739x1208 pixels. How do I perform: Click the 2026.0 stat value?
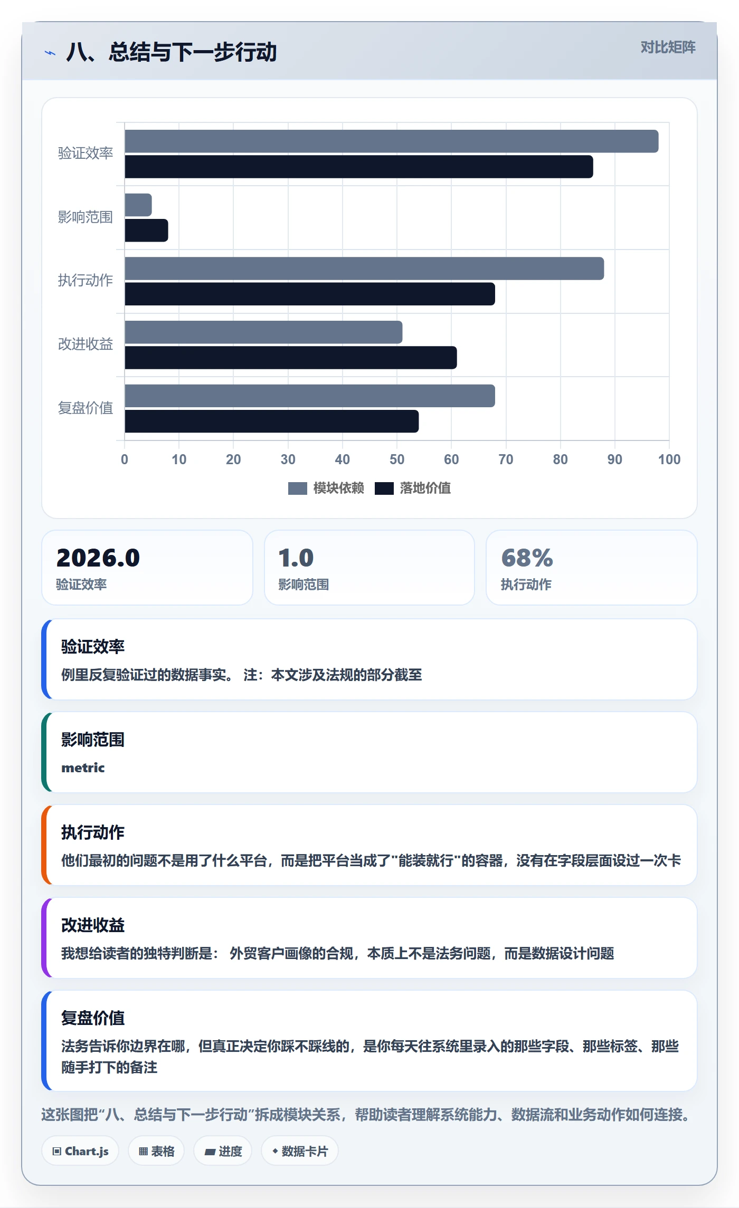click(98, 558)
